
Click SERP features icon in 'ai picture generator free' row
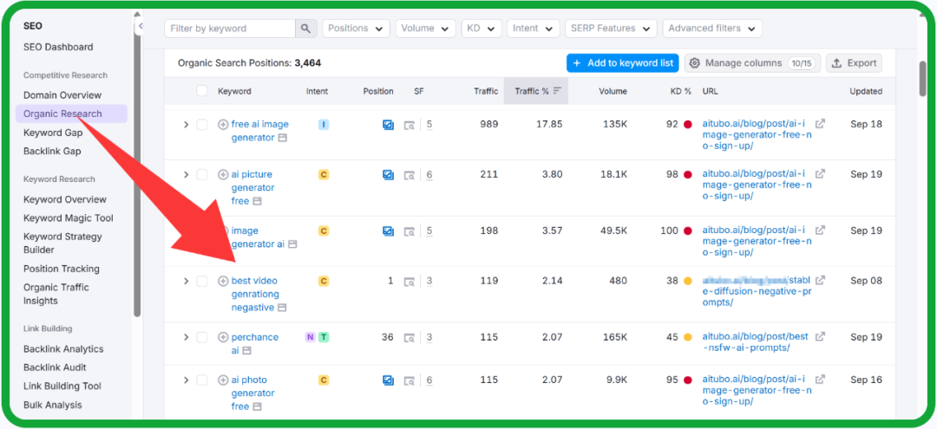point(410,175)
